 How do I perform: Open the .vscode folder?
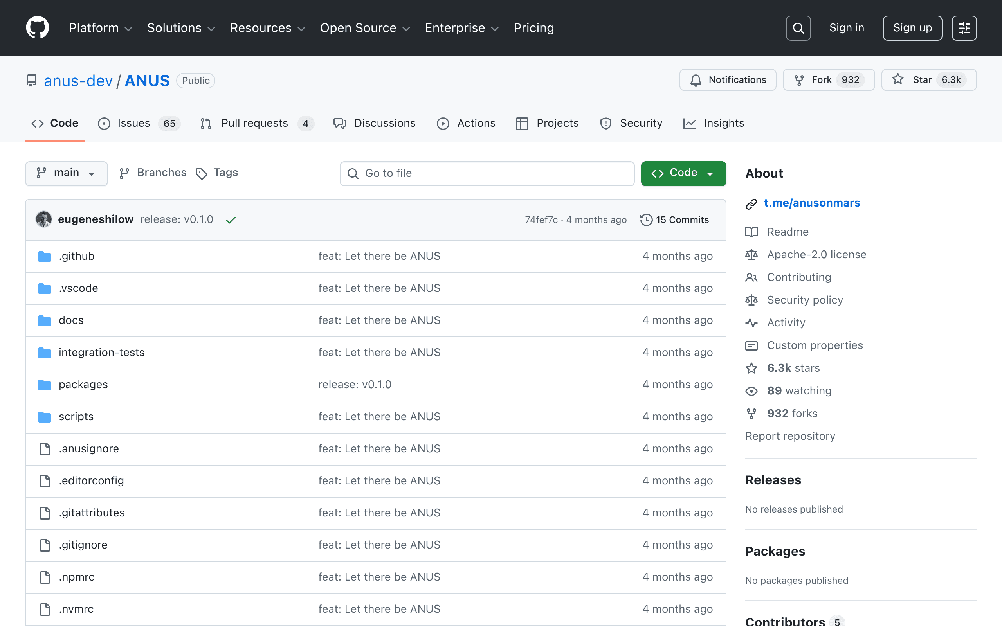tap(78, 288)
